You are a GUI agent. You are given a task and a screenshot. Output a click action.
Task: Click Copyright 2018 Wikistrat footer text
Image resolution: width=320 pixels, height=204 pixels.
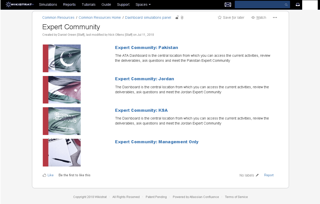(x=90, y=197)
